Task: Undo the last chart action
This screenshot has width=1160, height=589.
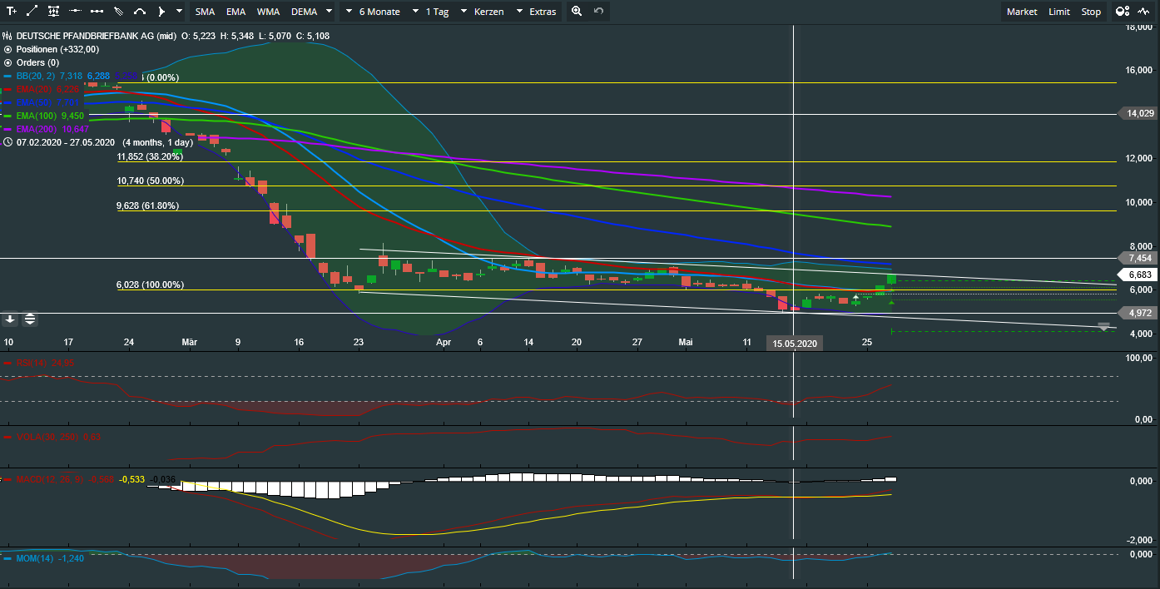Action: coord(598,12)
